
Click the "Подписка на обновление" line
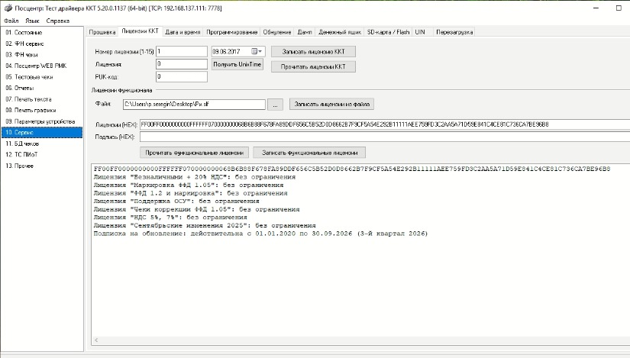coord(260,234)
